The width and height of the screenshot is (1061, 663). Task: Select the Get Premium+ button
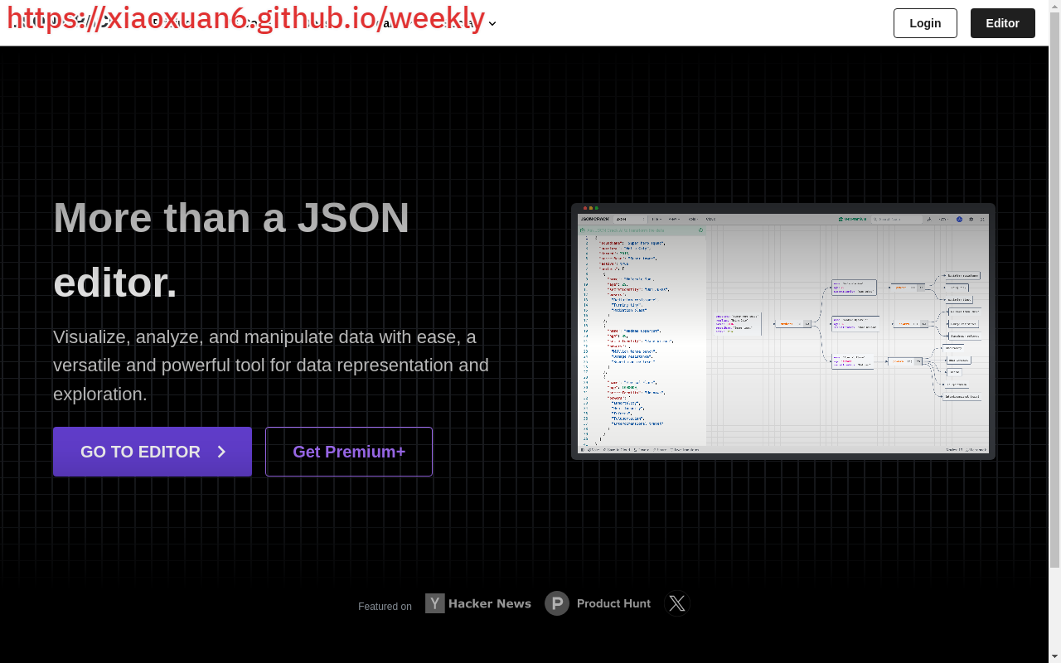(x=349, y=452)
